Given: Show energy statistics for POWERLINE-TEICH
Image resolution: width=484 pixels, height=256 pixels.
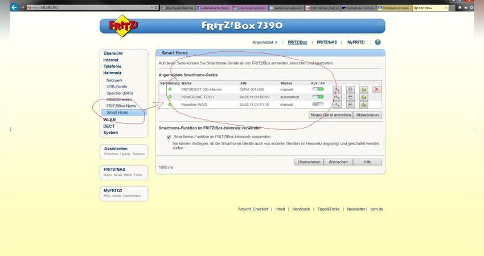Looking at the screenshot, I should (x=364, y=97).
